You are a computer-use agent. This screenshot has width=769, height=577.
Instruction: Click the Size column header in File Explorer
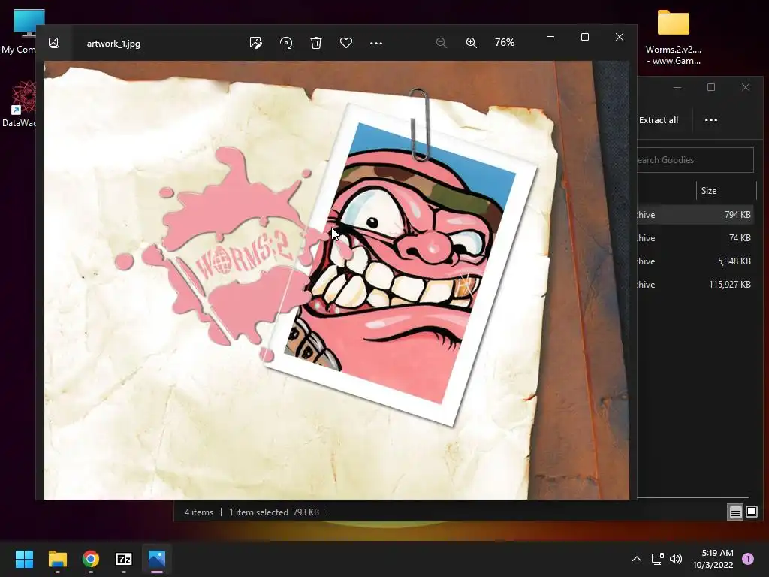point(709,191)
